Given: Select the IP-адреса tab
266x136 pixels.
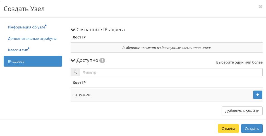Looking at the screenshot, I should pos(33,61).
